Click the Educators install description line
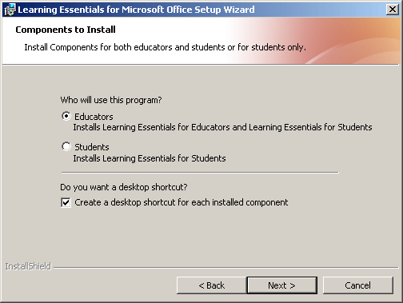 click(222, 127)
